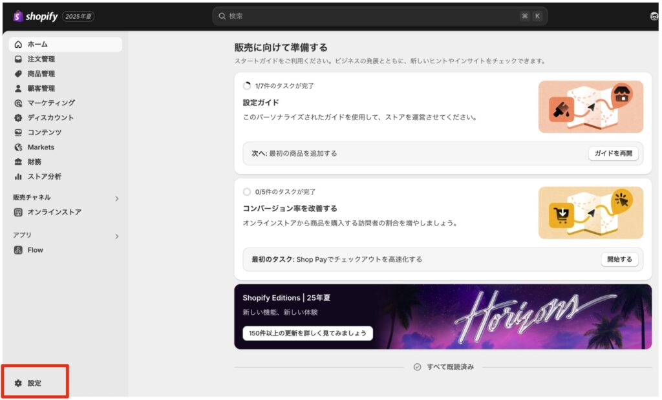Viewport: 662px width, 400px height.
Task: Click the globe icon beside Markets
Action: click(x=18, y=147)
